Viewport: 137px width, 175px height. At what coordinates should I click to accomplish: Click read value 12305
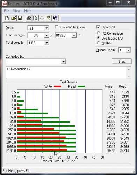click(124, 109)
